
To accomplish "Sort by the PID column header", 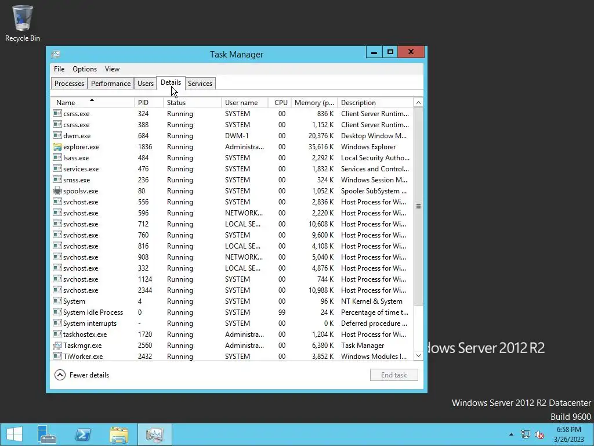I will pyautogui.click(x=149, y=102).
